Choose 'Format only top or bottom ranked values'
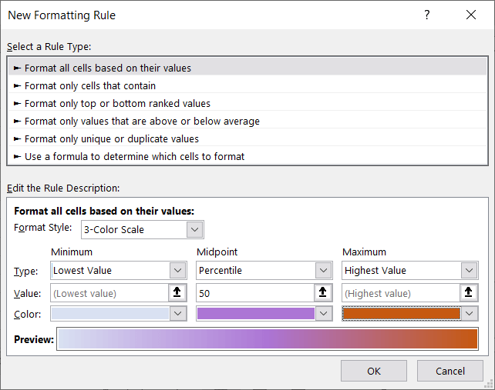 coord(117,103)
